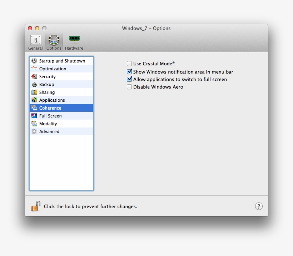Click the Windows_7 Options title bar
The image size is (293, 256).
click(146, 28)
